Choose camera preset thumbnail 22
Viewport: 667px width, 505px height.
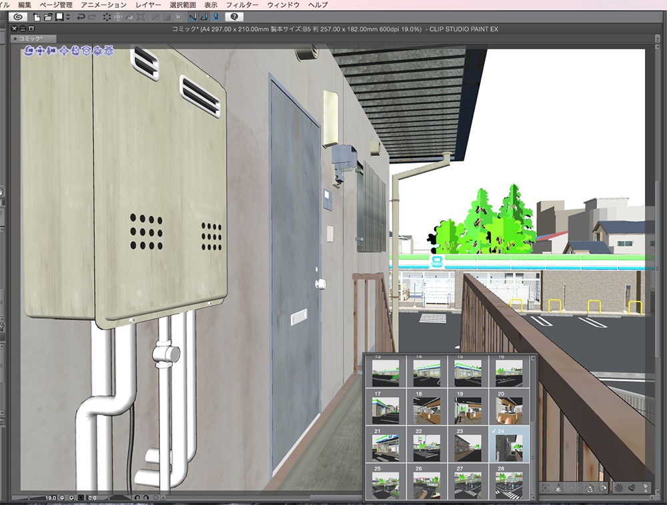[427, 444]
